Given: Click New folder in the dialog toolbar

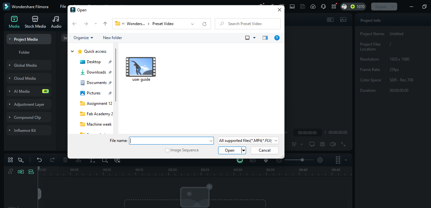Looking at the screenshot, I should [112, 37].
